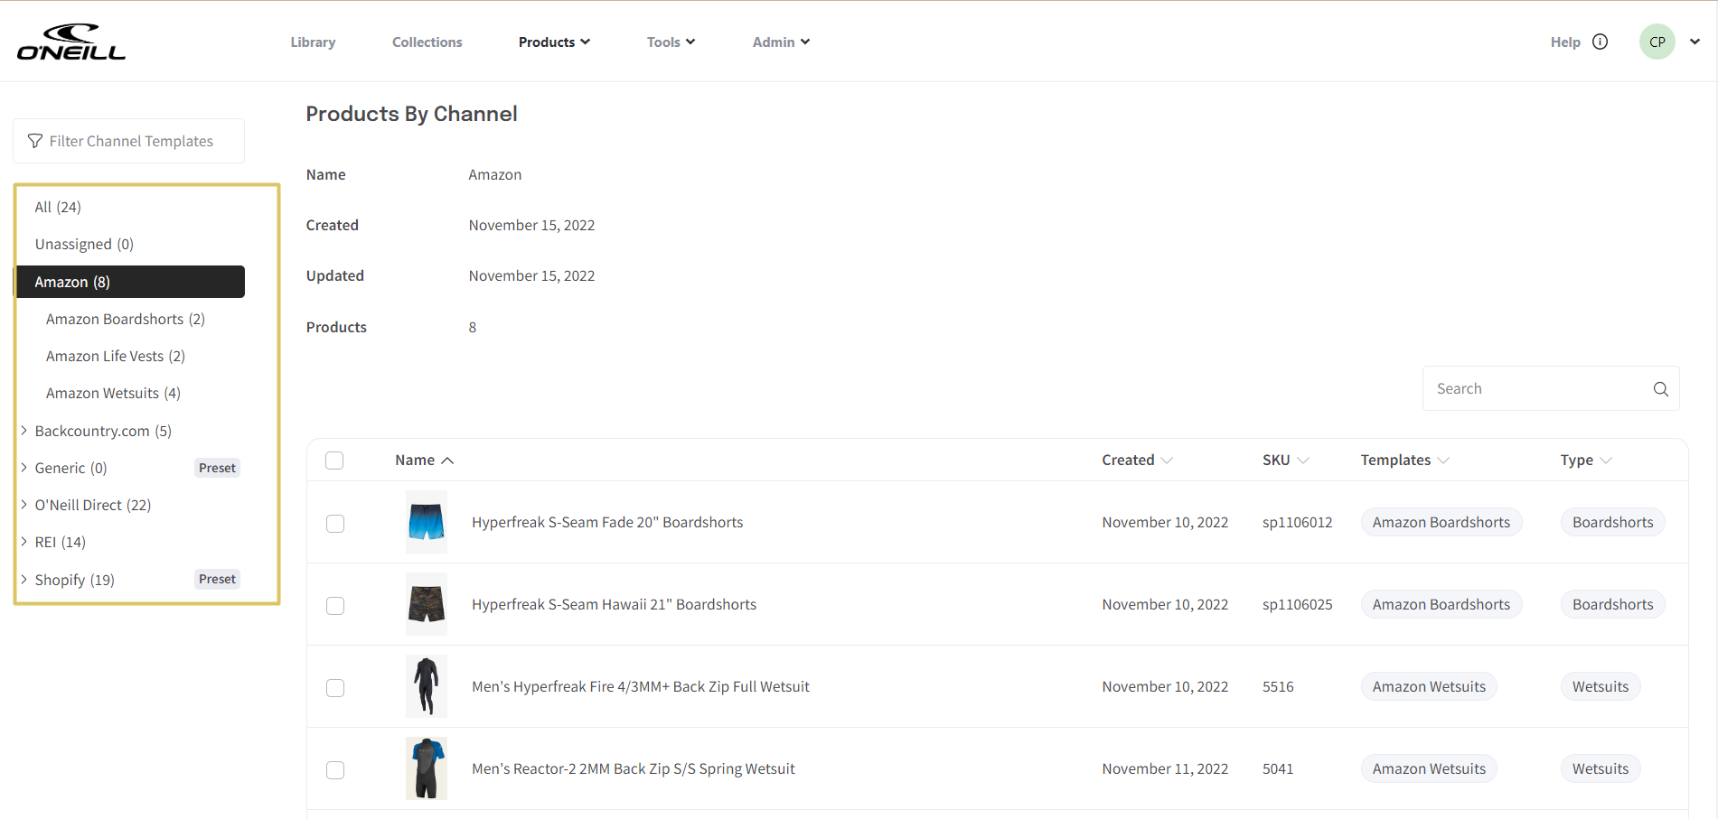Toggle the select-all checkbox in header
Viewport: 1718px width, 819px height.
coord(334,461)
